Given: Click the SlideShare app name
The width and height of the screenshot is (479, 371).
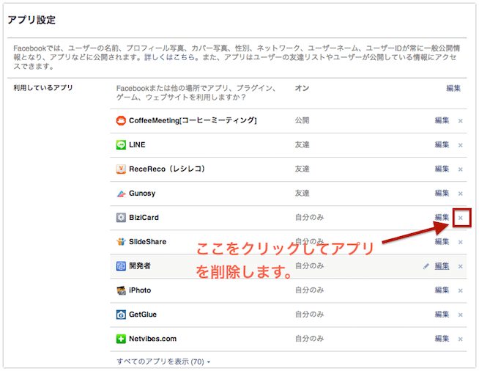Looking at the screenshot, I should coord(147,242).
